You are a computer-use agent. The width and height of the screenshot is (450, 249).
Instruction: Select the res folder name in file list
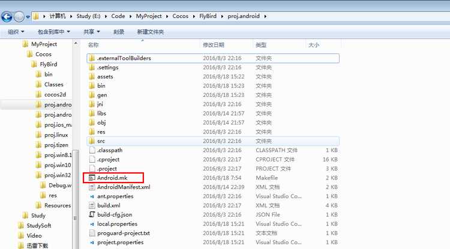click(101, 132)
